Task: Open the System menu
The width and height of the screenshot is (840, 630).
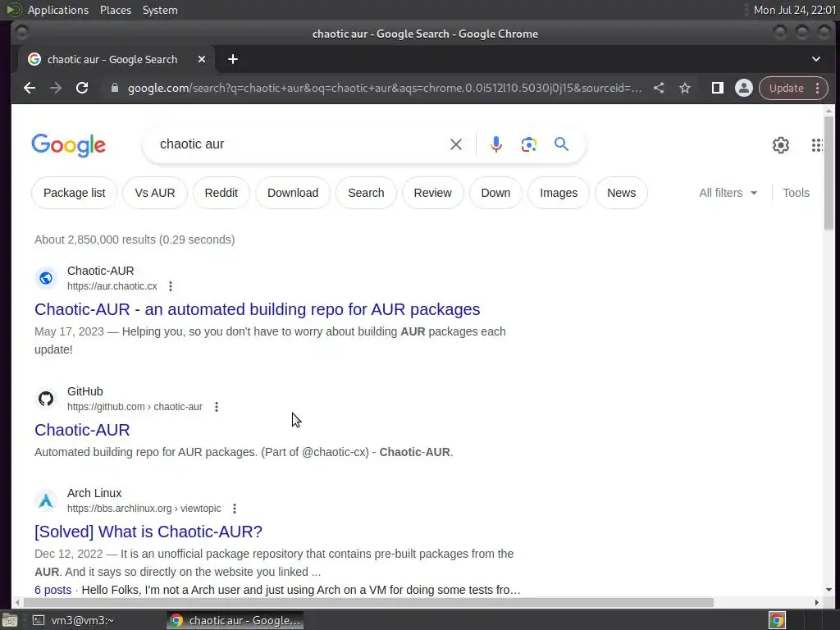Action: 160,10
